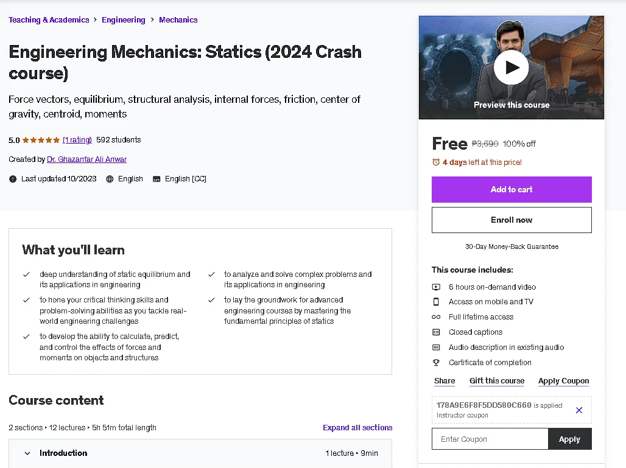Click the audio description icon
626x468 pixels.
pyautogui.click(x=436, y=347)
